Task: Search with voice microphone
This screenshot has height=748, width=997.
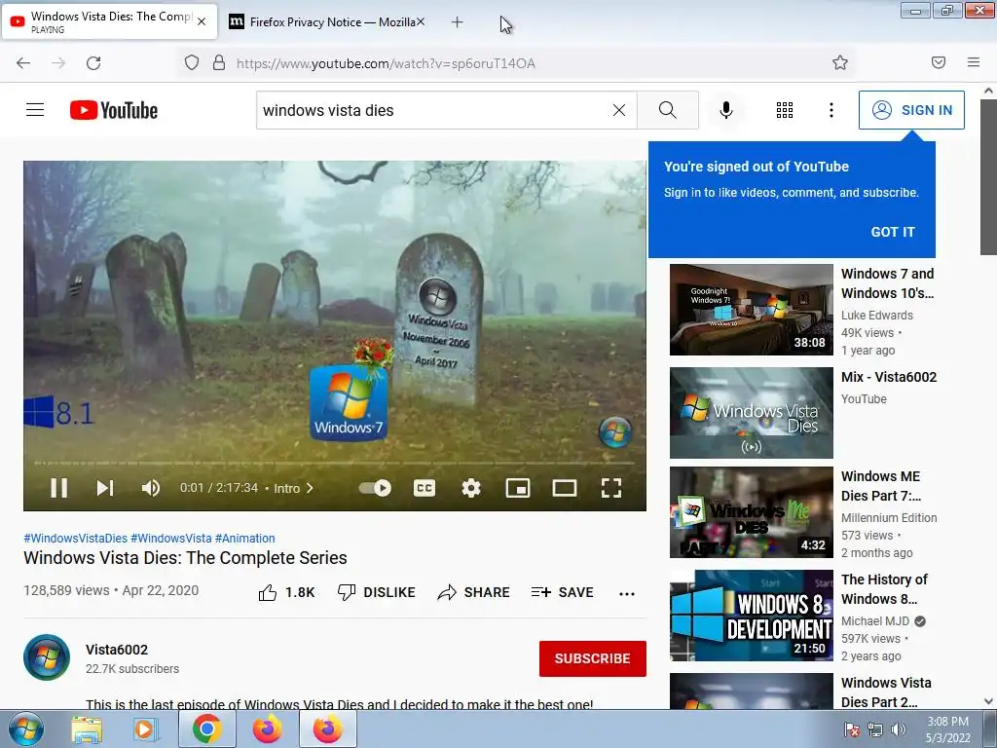Action: pyautogui.click(x=725, y=110)
